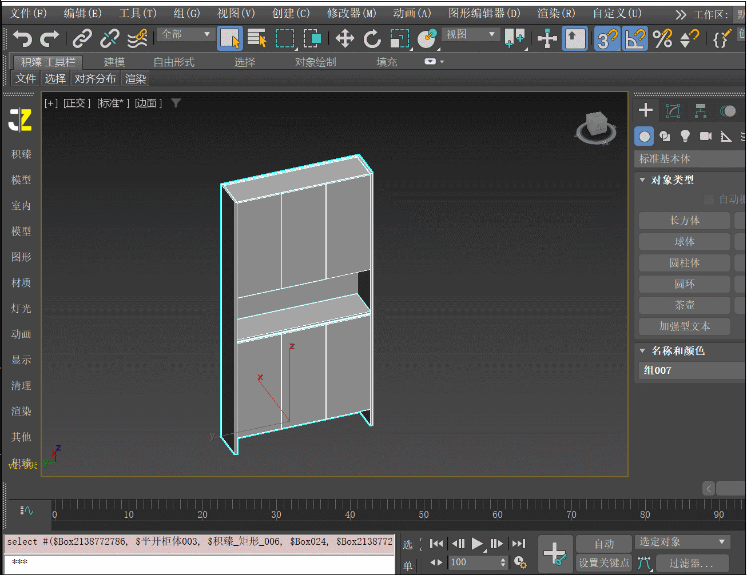This screenshot has width=747, height=575.
Task: Open the 组(G) menu
Action: point(187,13)
